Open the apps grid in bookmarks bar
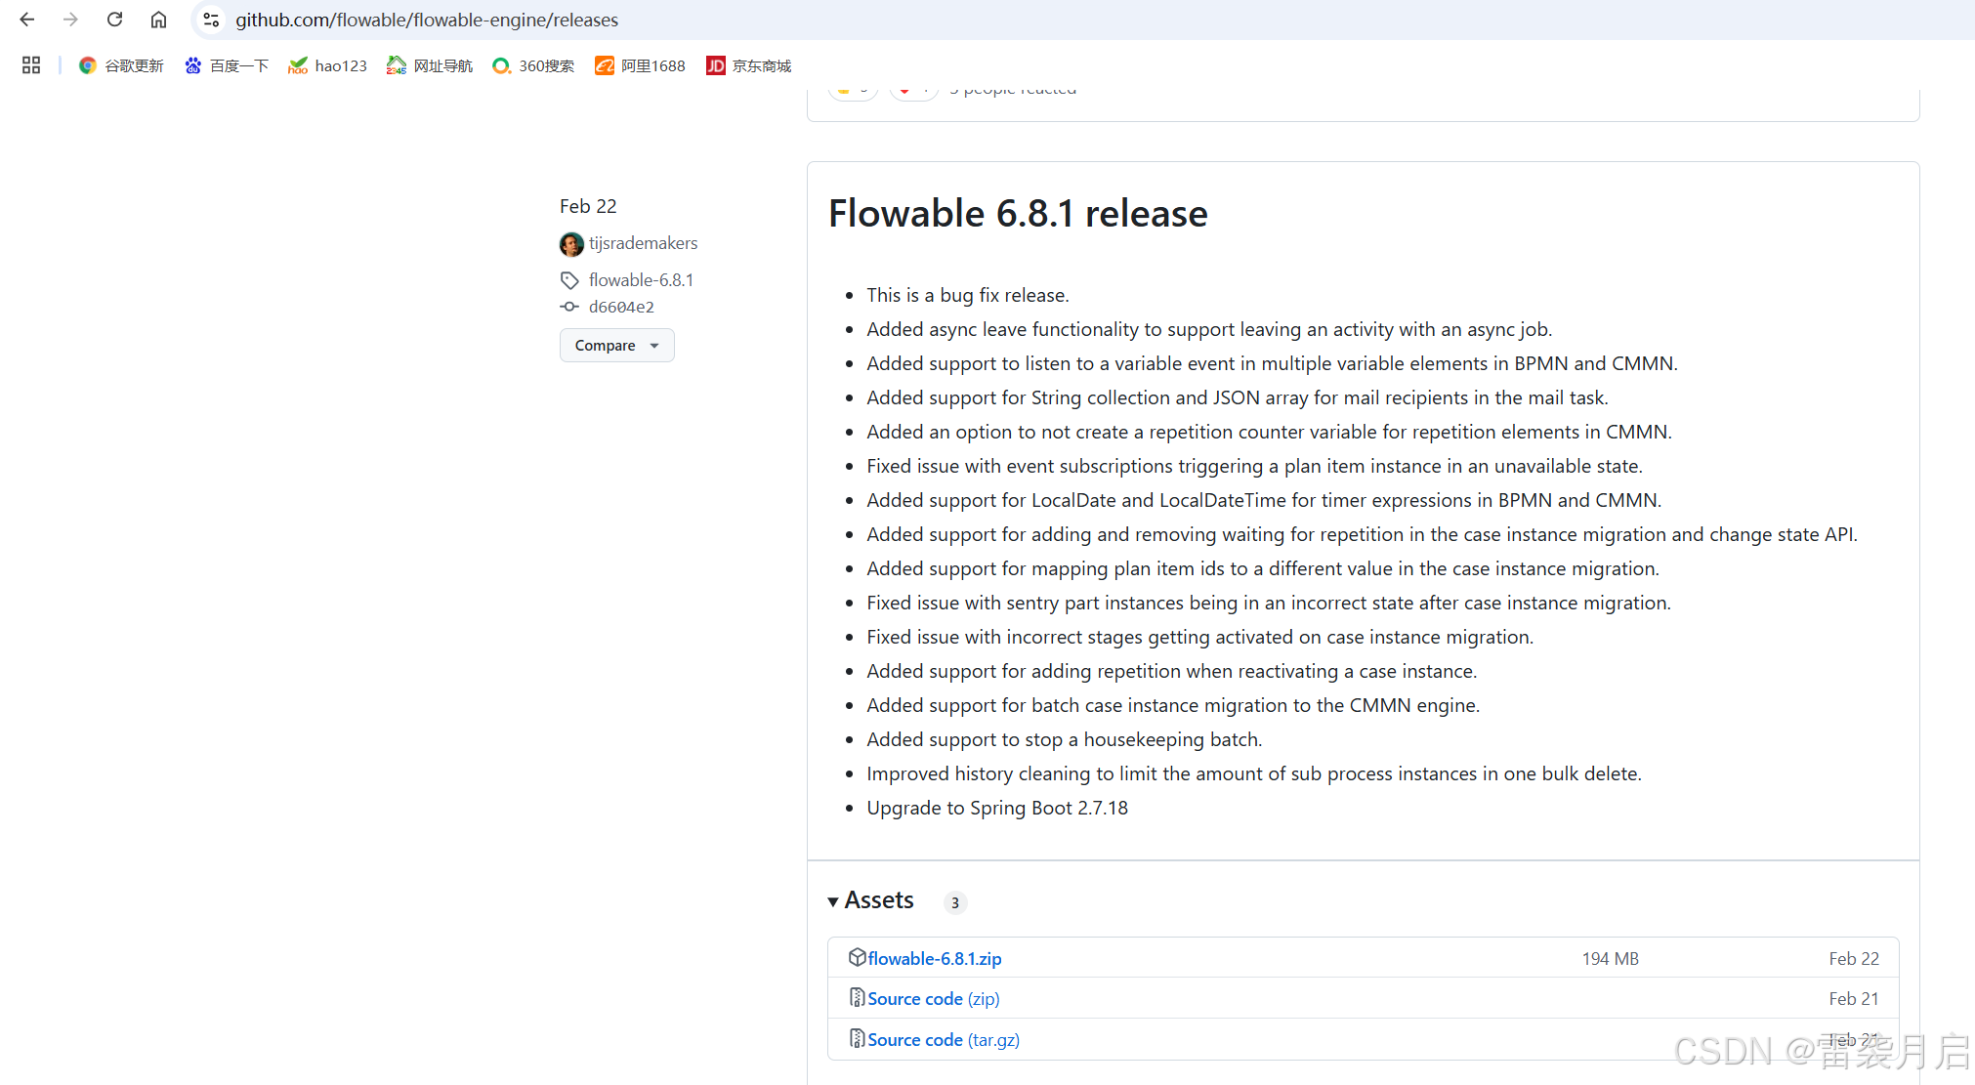 point(31,65)
